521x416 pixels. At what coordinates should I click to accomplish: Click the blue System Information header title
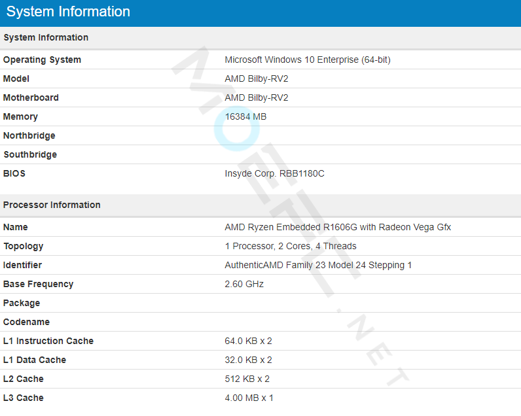68,12
